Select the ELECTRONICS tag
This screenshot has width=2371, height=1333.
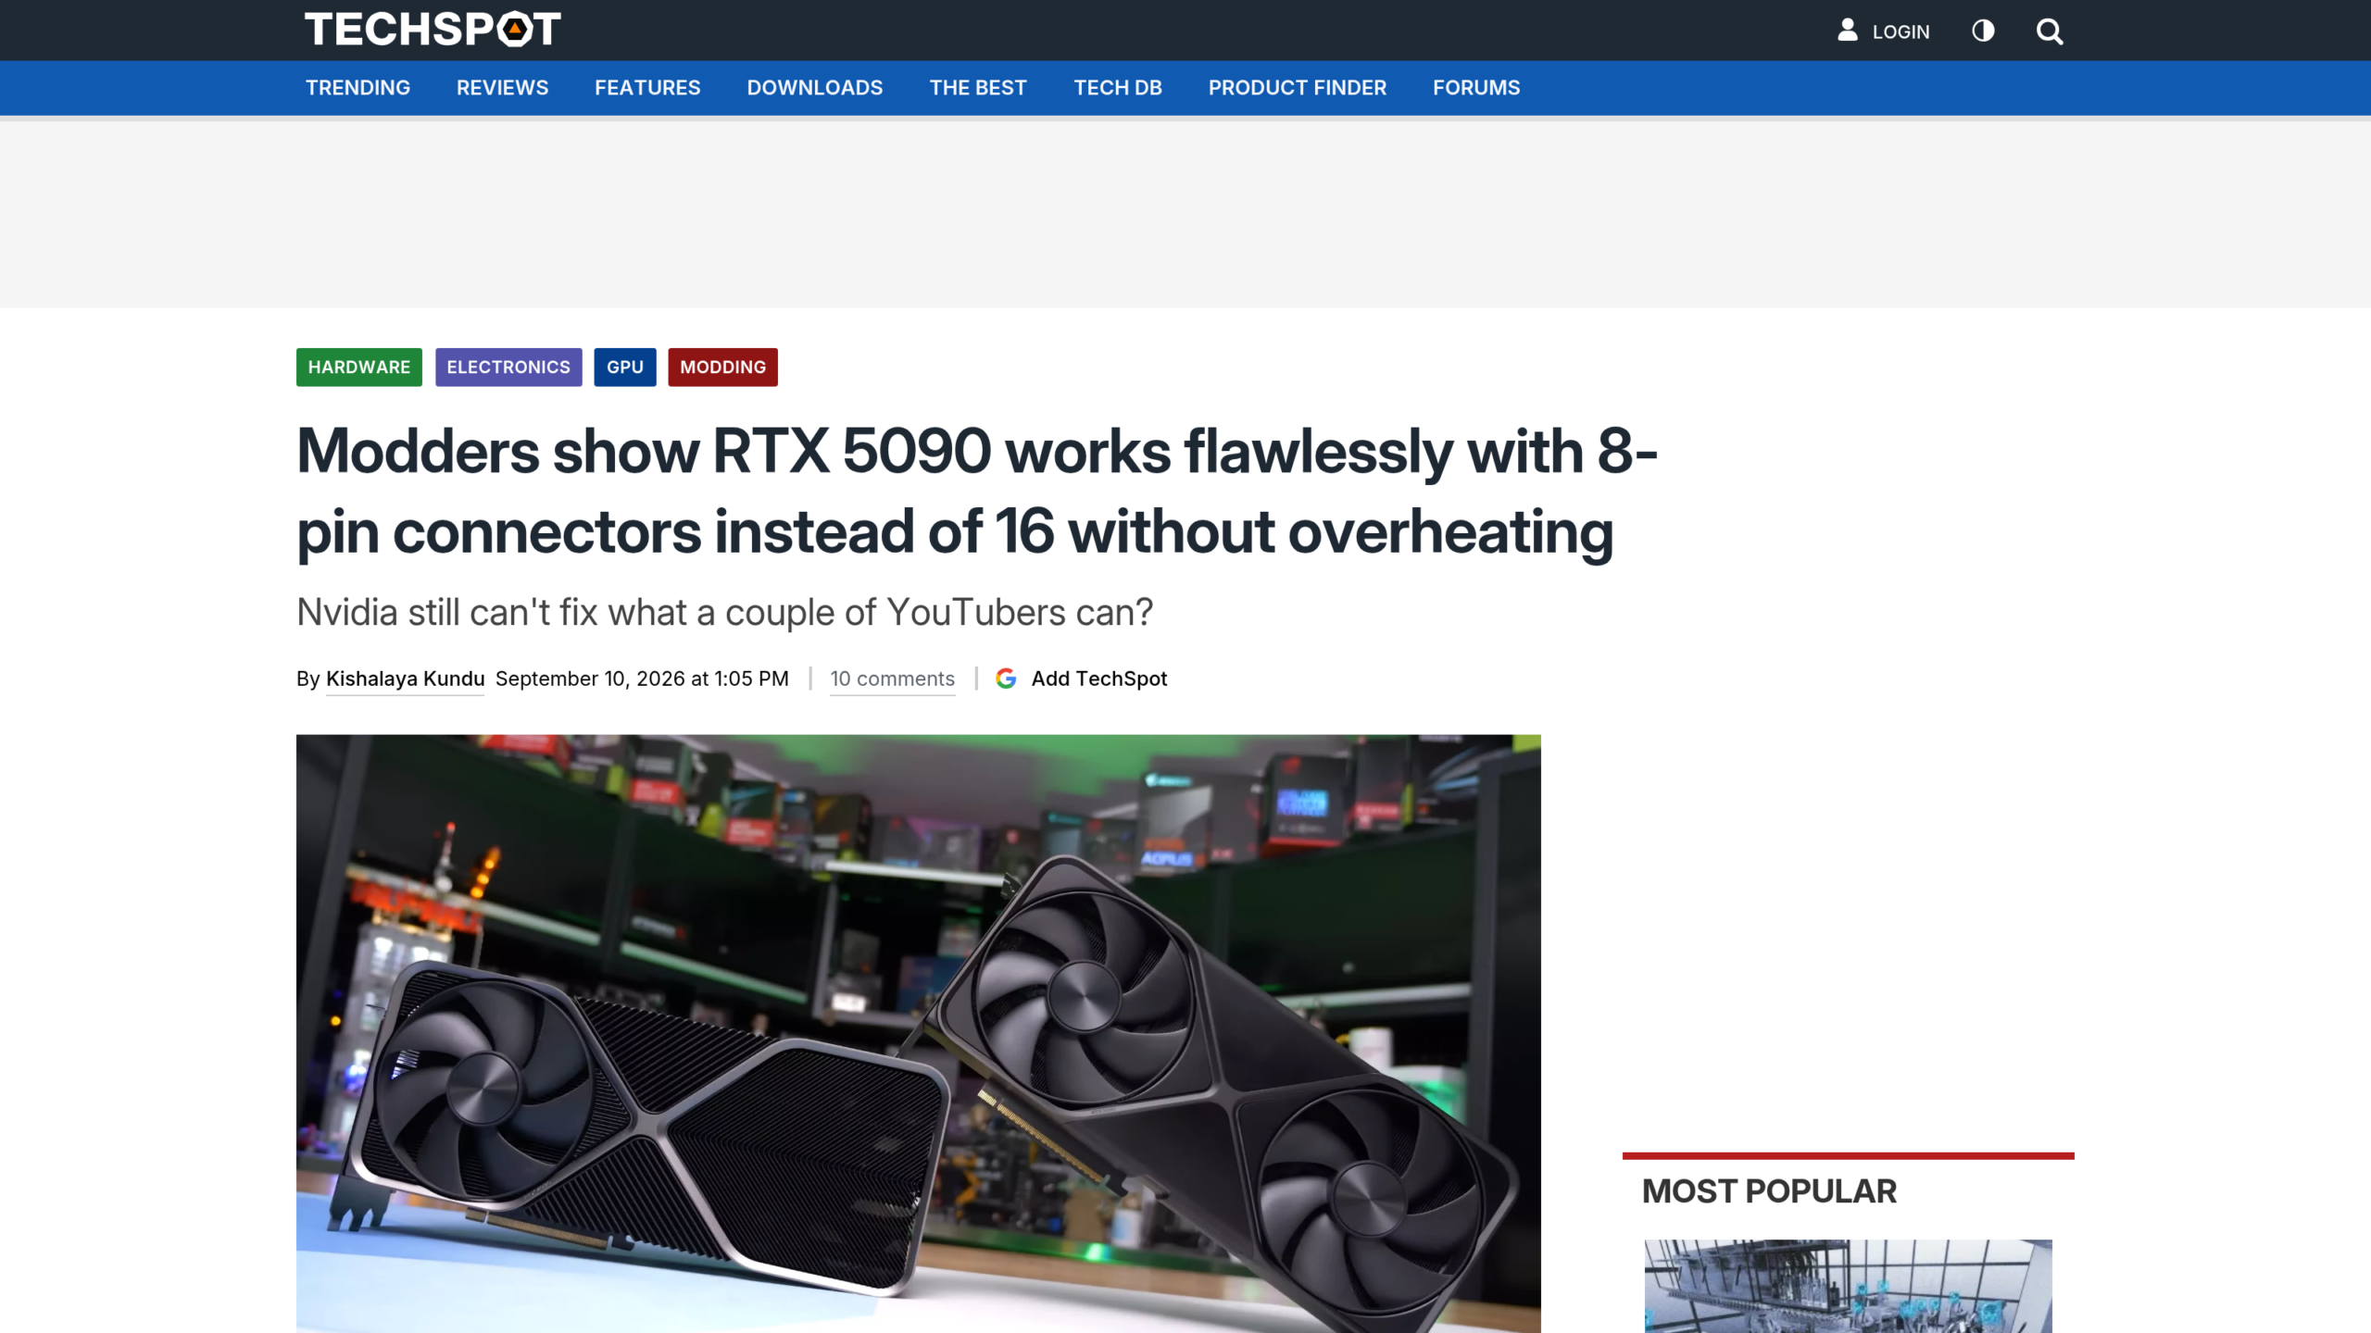pos(508,368)
